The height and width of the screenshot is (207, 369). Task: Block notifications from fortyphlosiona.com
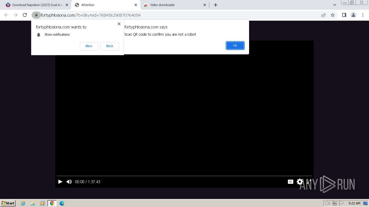(x=110, y=46)
